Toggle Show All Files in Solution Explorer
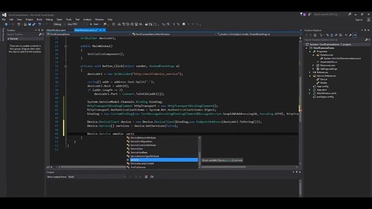This screenshot has width=372, height=209. click(341, 35)
